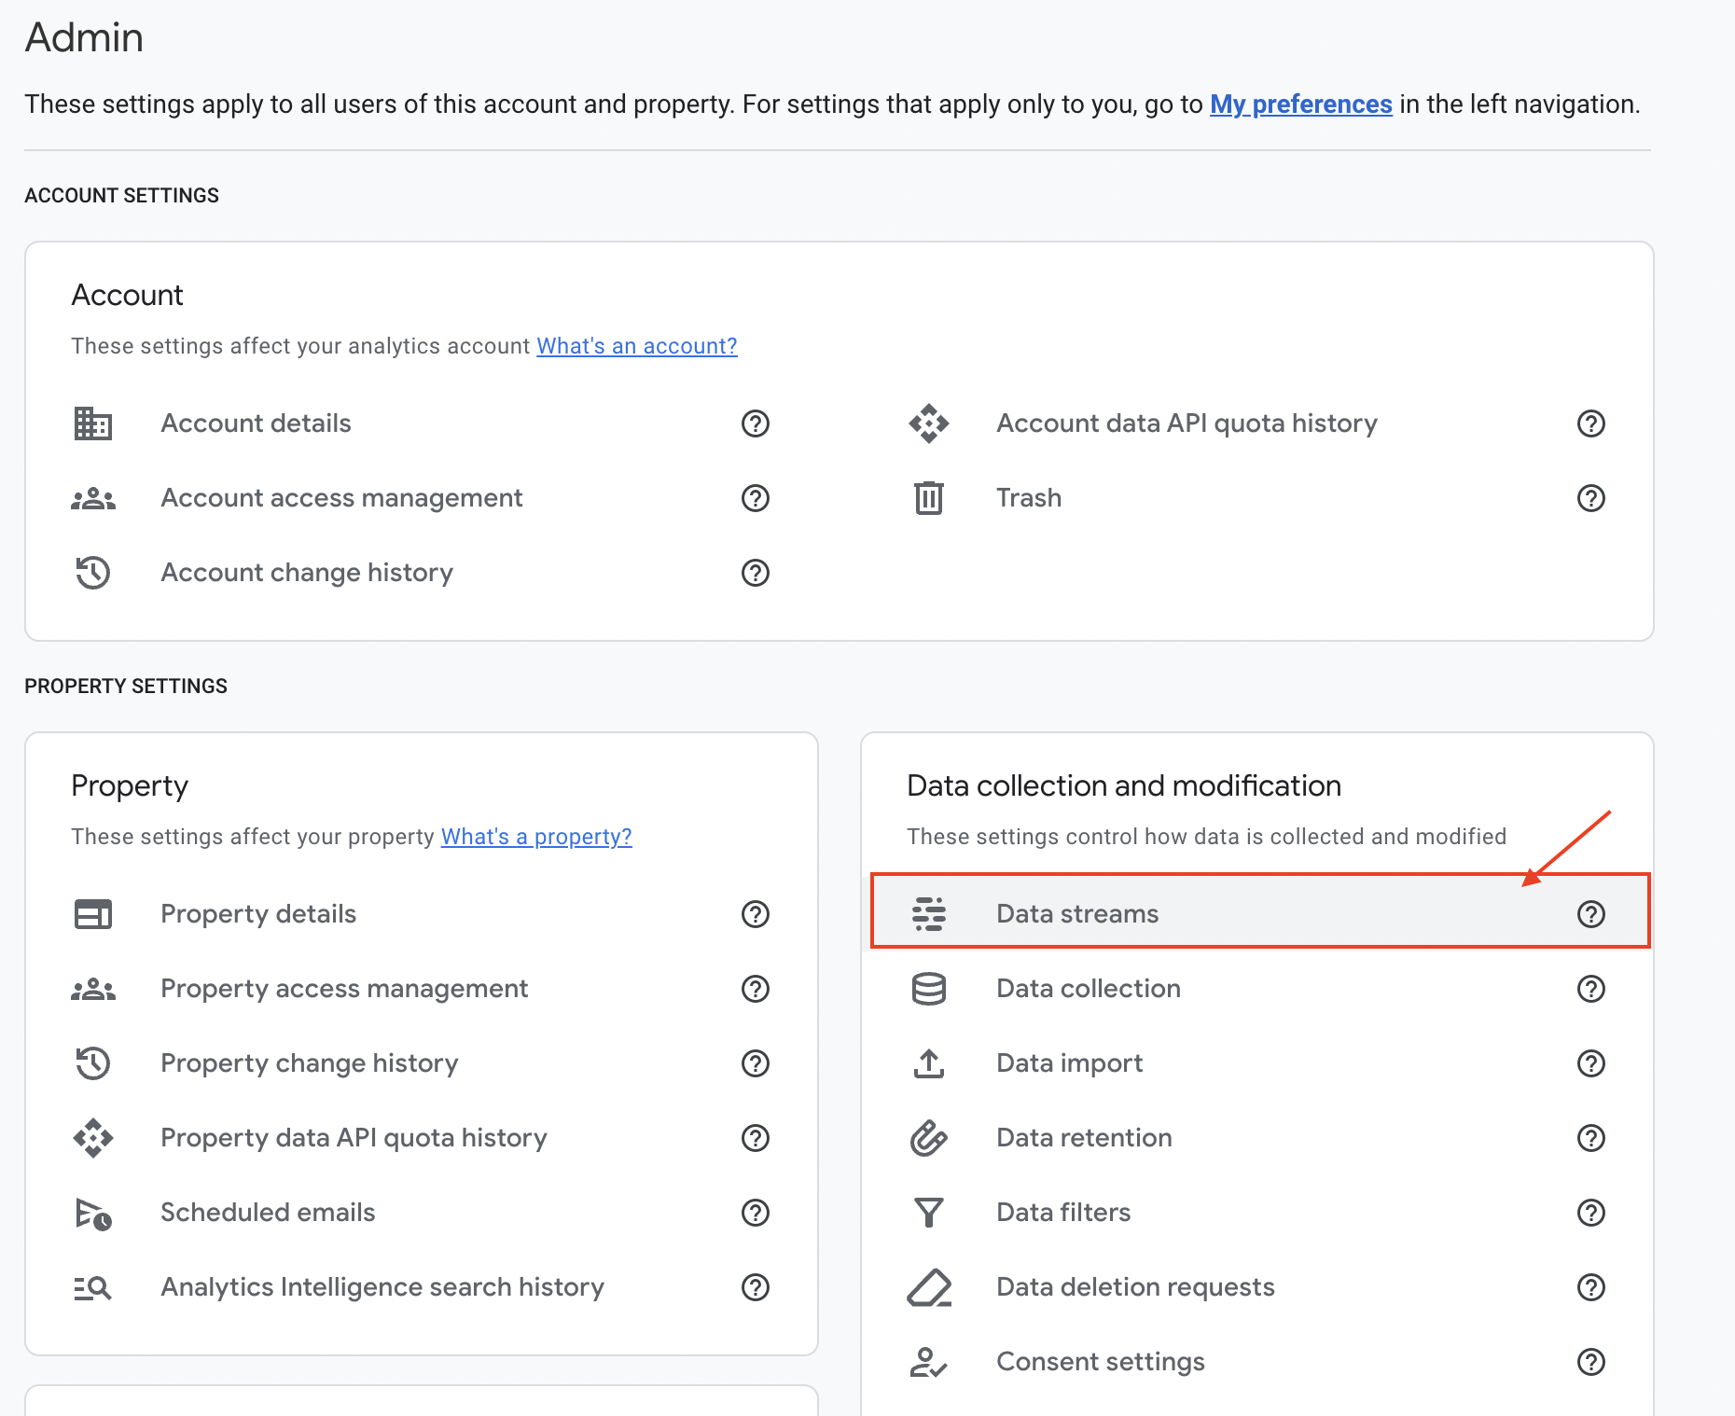The height and width of the screenshot is (1416, 1735).
Task: Click the Data collection database icon
Action: pos(928,989)
